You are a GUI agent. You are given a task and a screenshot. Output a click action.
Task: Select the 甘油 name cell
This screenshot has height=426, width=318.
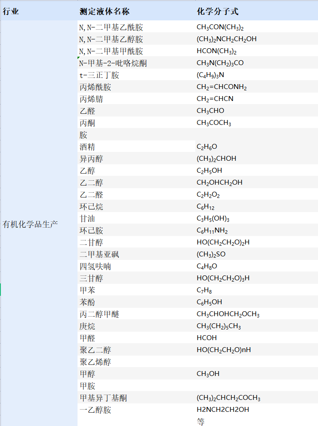(x=136, y=219)
